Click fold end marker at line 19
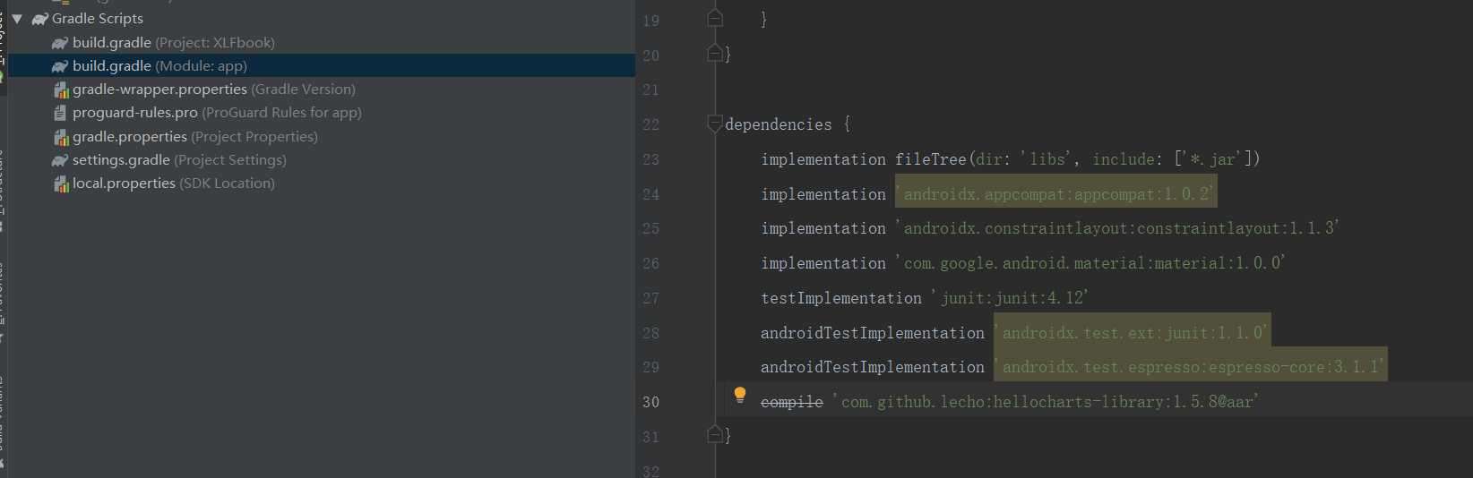The height and width of the screenshot is (478, 1473). pyautogui.click(x=715, y=18)
